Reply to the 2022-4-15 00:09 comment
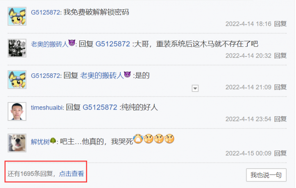This screenshot has width=296, height=188. pos(280,153)
